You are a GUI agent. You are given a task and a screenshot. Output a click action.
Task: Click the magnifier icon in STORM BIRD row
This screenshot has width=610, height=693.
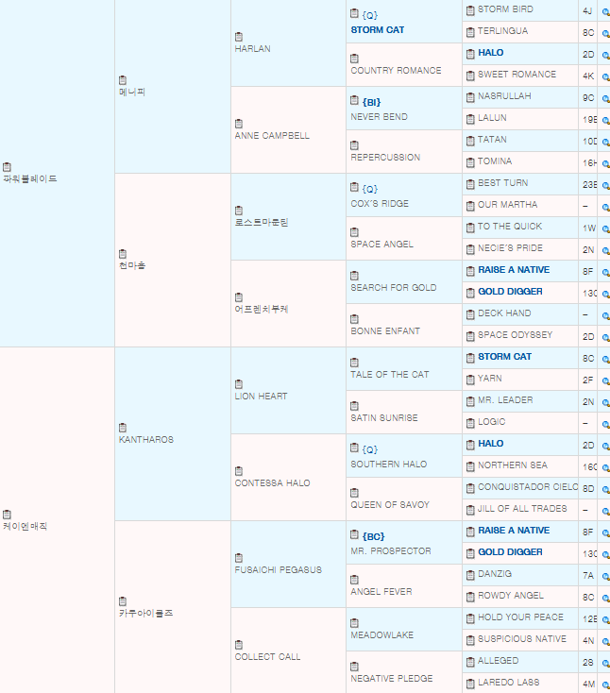[605, 10]
